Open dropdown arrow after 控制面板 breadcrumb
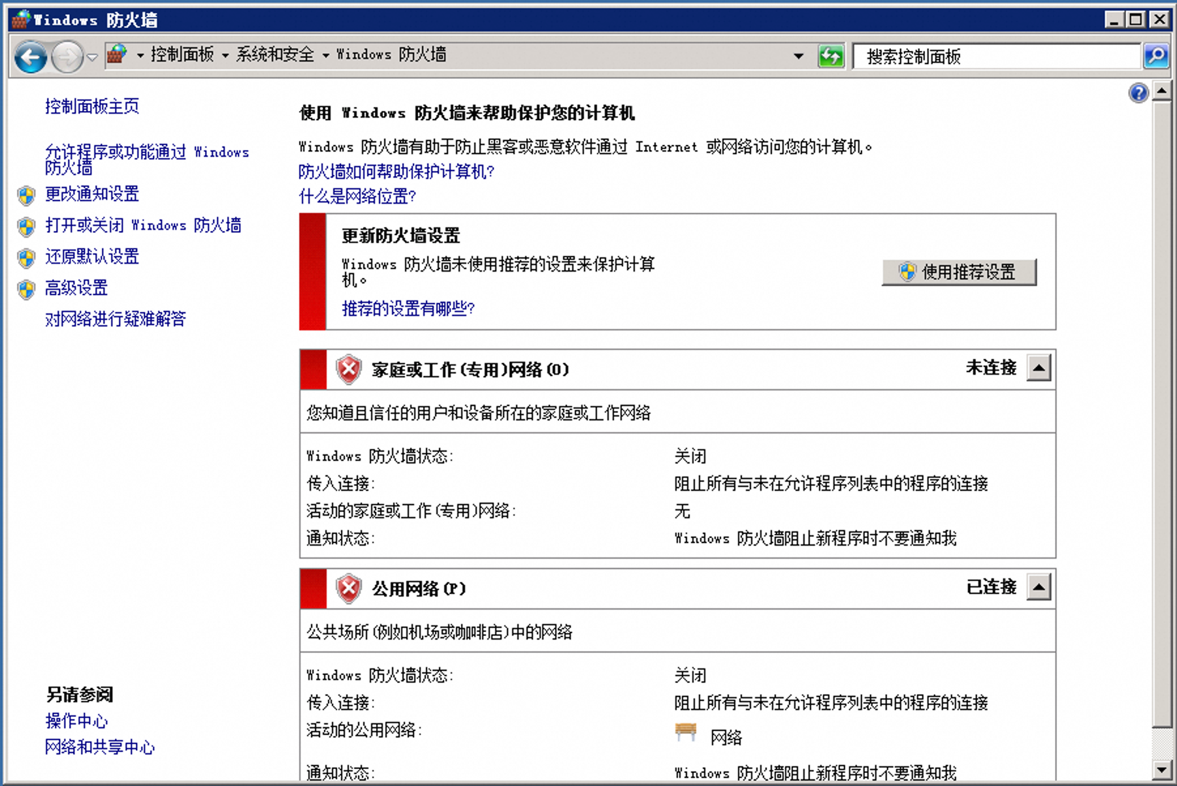The width and height of the screenshot is (1177, 786). 225,55
